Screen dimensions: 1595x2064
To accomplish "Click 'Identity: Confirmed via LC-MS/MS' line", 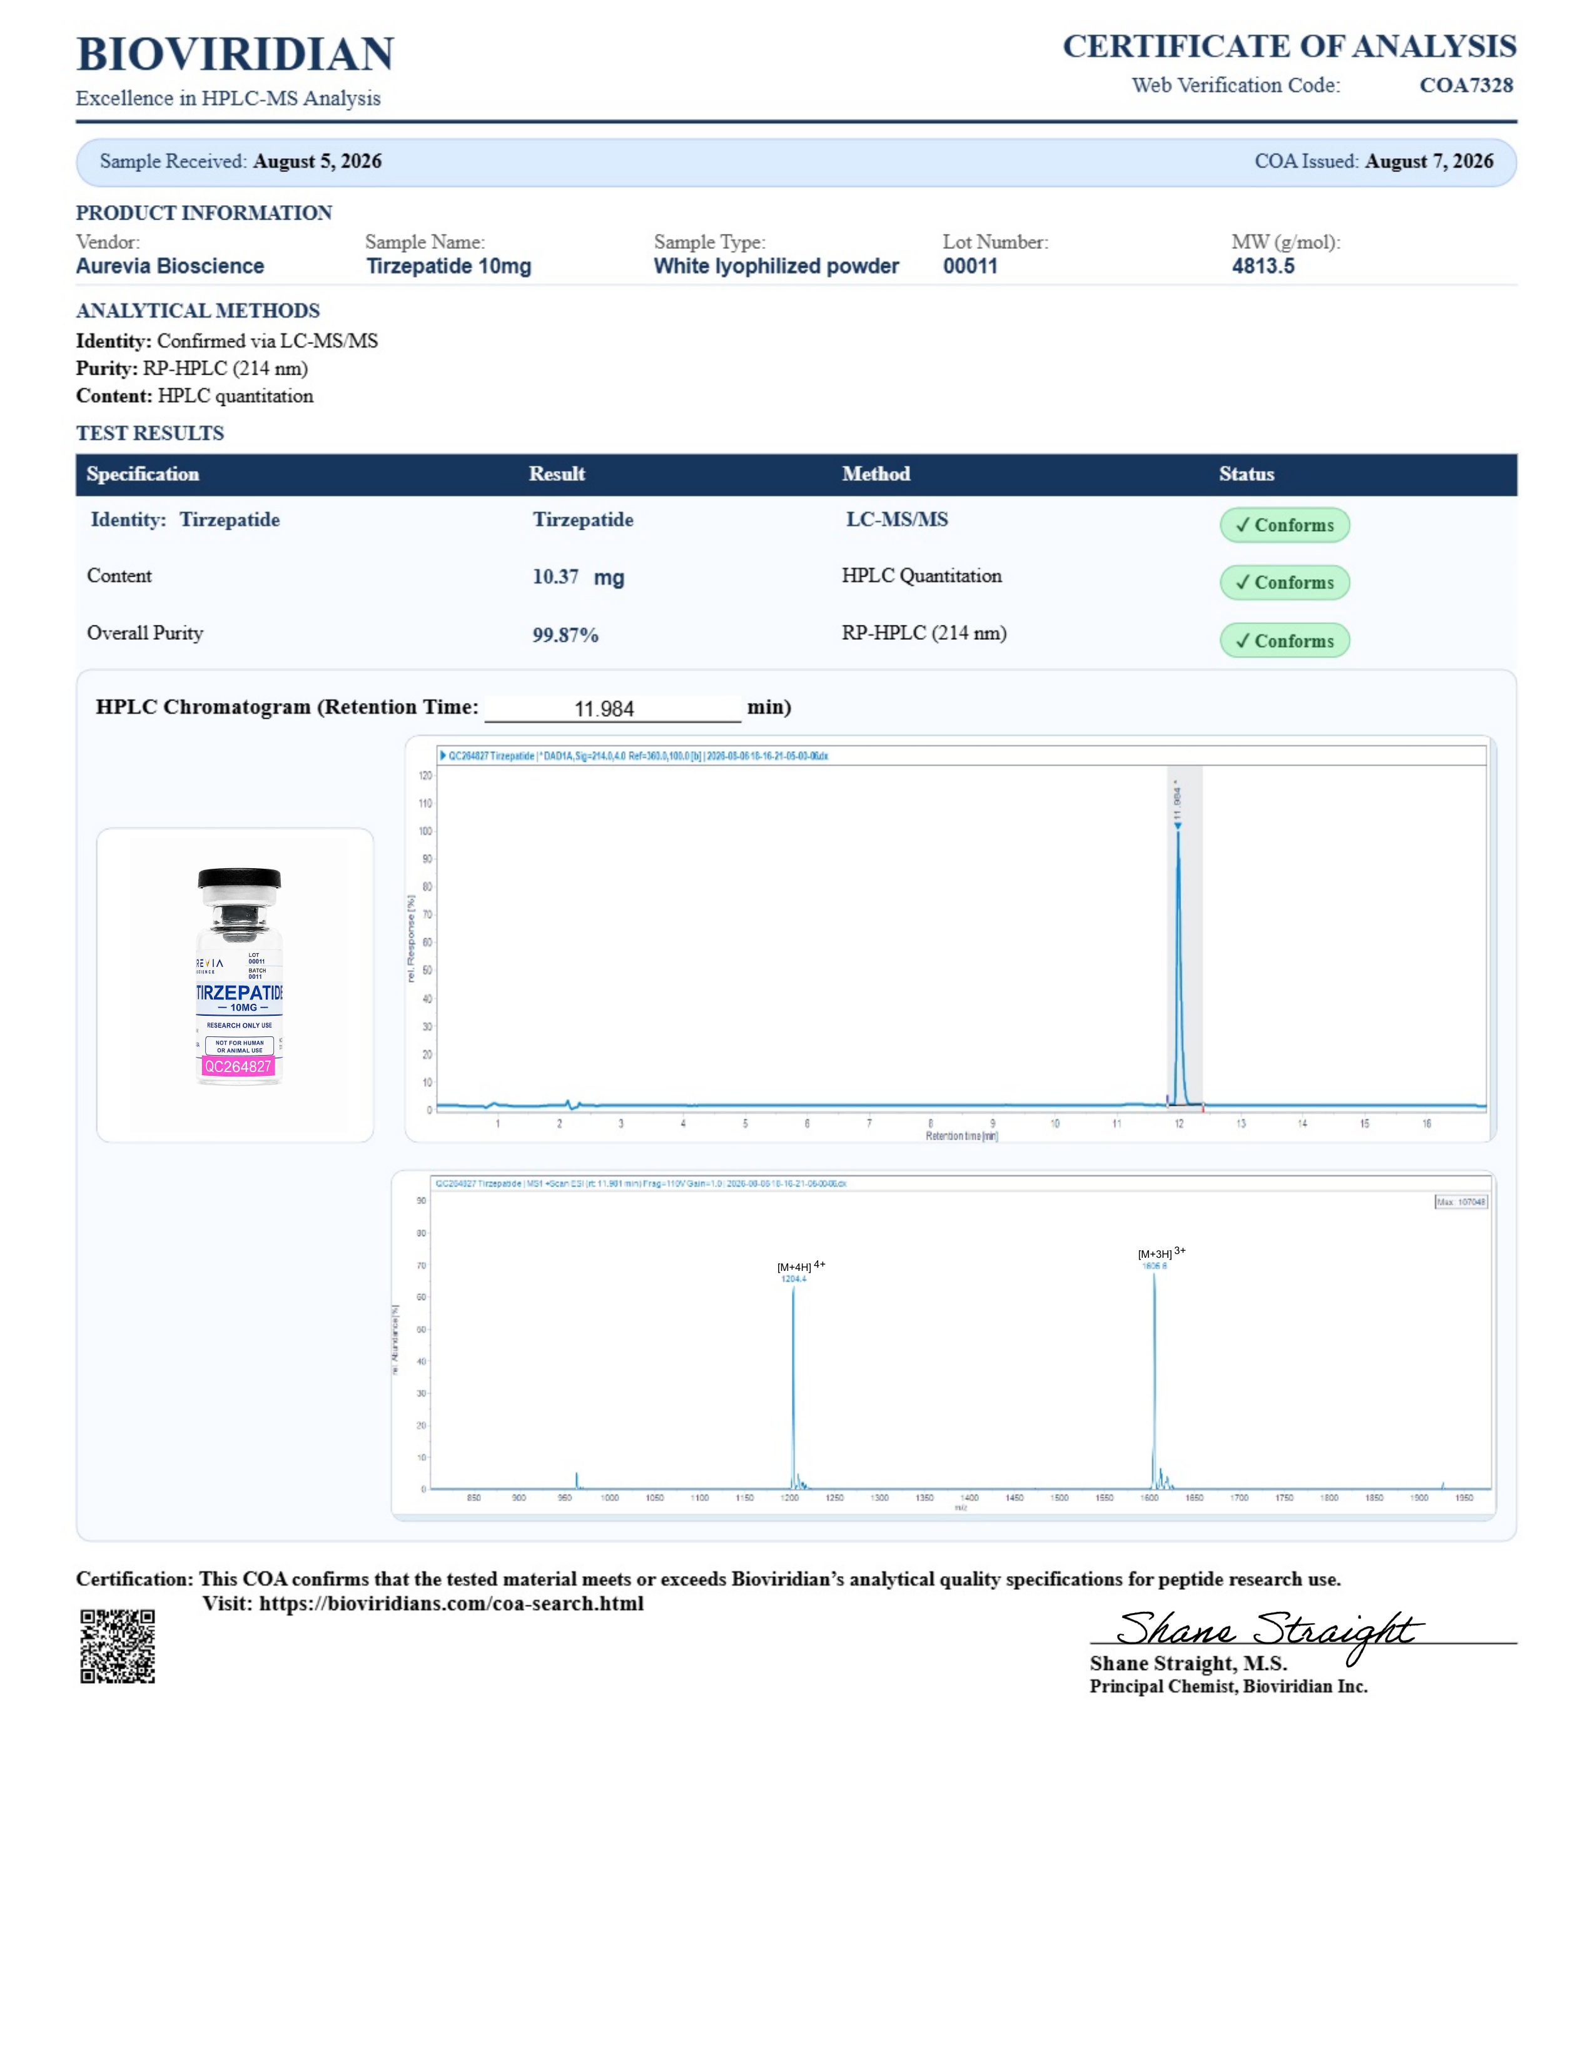I will [227, 341].
